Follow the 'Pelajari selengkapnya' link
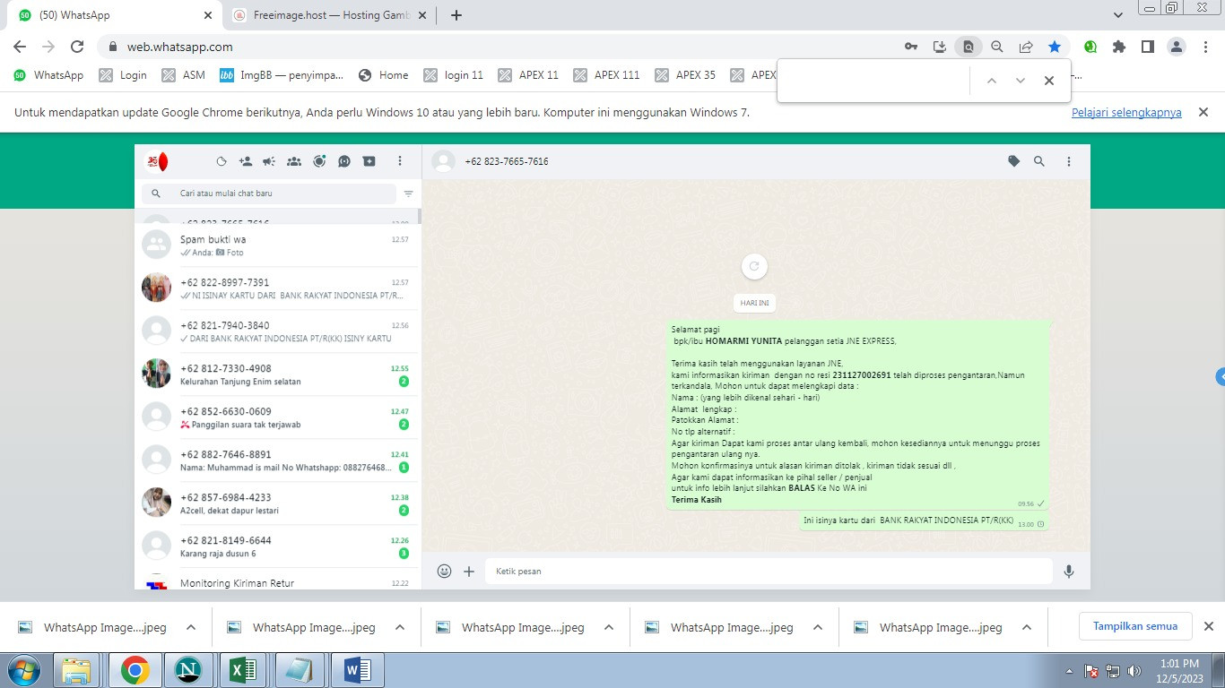The height and width of the screenshot is (688, 1225). click(x=1126, y=113)
